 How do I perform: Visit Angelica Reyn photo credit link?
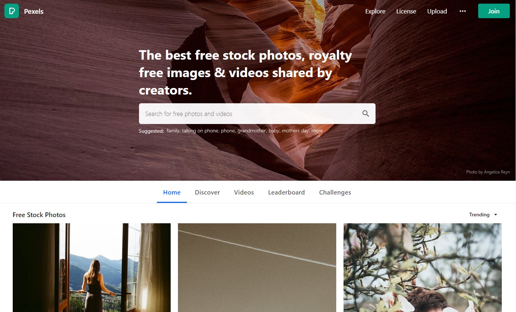488,172
